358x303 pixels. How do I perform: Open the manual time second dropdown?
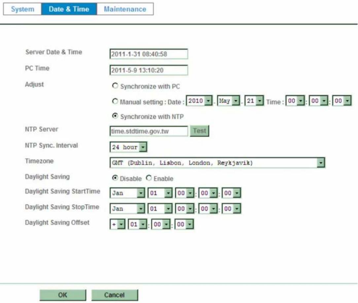pyautogui.click(x=341, y=101)
